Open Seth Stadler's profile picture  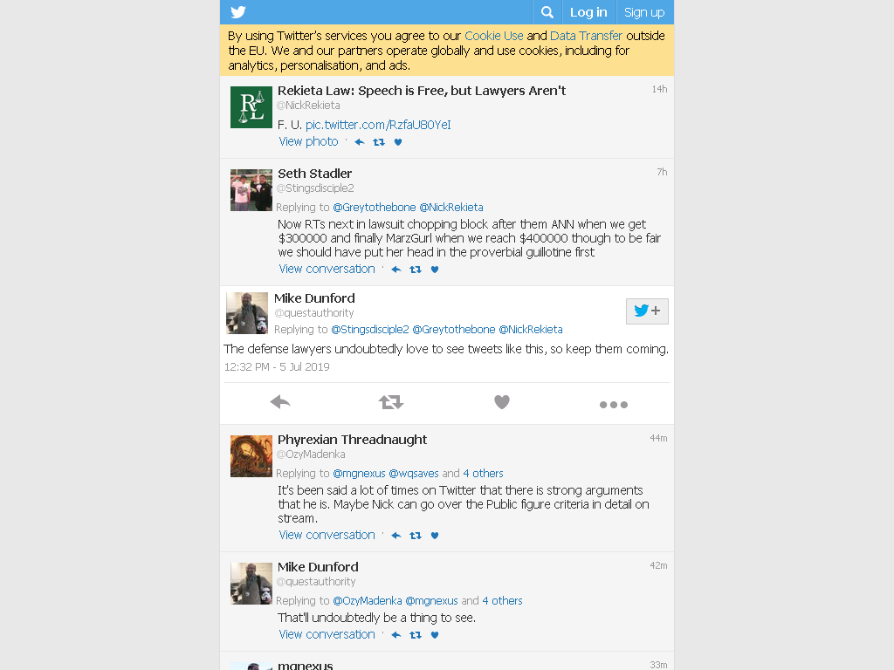coord(251,190)
